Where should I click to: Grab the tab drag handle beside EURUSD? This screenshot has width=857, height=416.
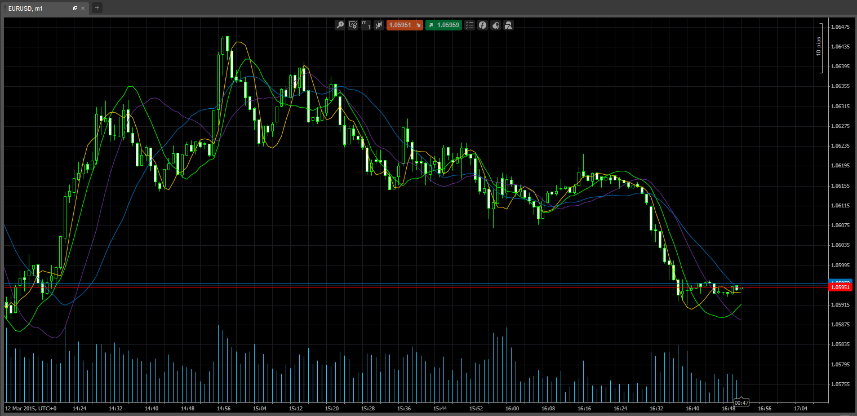(x=4, y=8)
